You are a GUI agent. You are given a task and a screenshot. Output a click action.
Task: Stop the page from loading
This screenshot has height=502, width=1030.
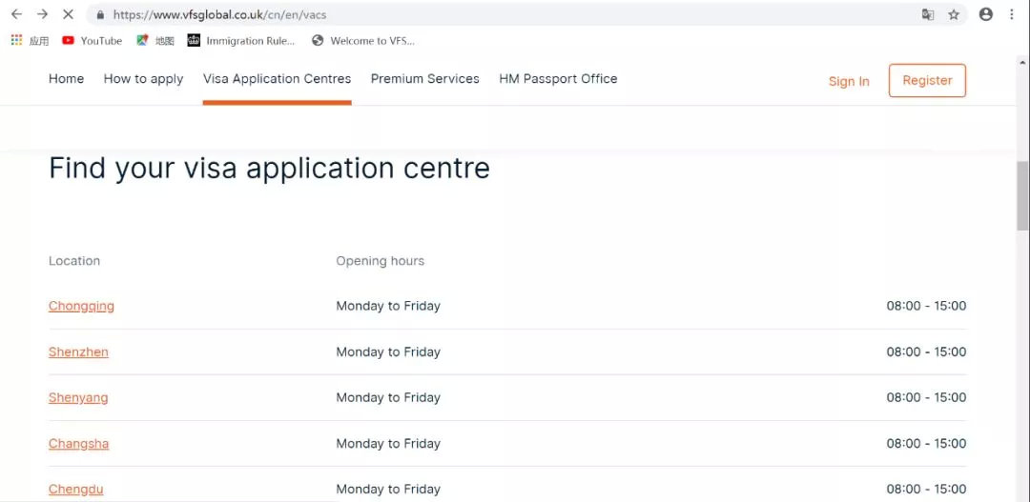pyautogui.click(x=68, y=14)
